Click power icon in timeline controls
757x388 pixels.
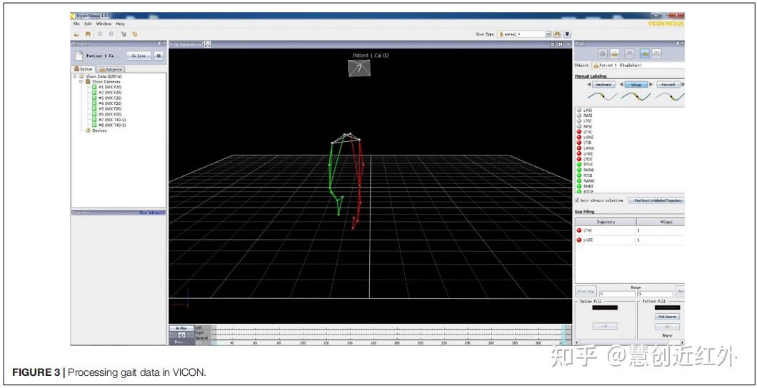tap(181, 335)
